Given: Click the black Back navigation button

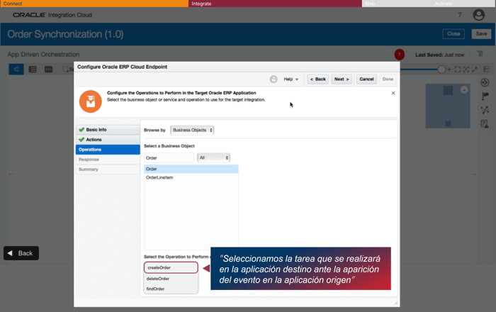Looking at the screenshot, I should (21, 253).
